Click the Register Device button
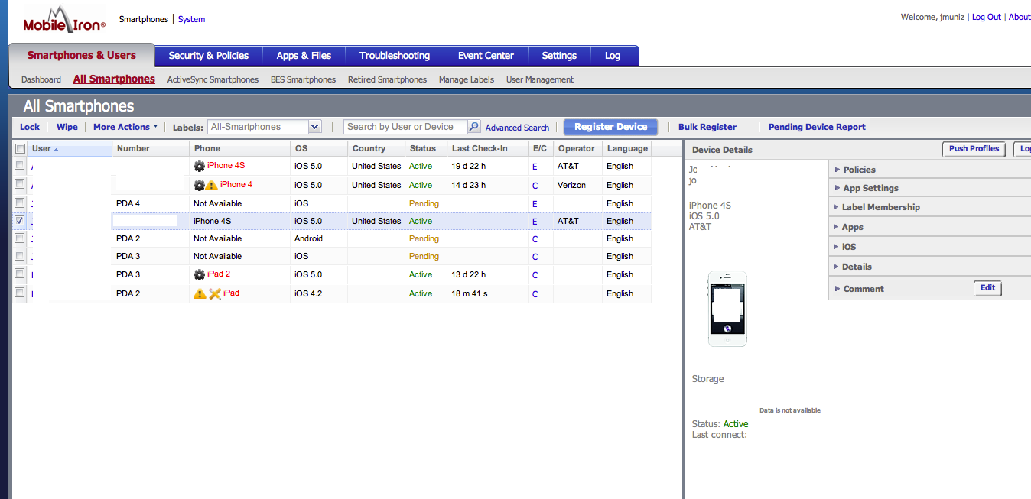Screen dimensions: 1031x499 (x=610, y=127)
